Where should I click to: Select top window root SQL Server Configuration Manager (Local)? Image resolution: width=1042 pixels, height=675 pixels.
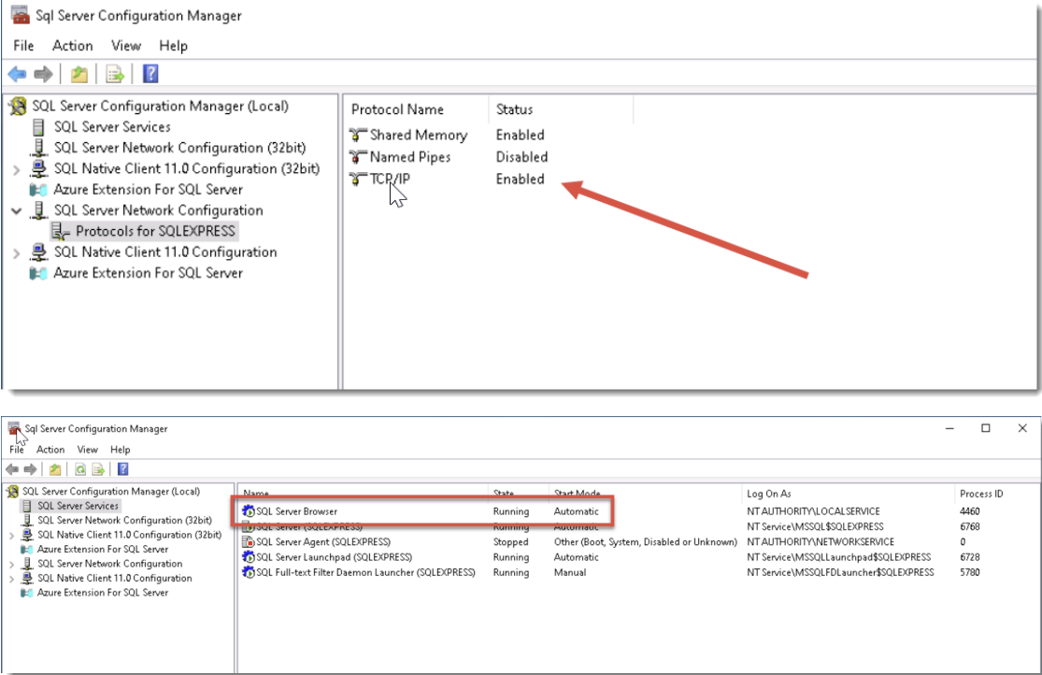tap(160, 107)
